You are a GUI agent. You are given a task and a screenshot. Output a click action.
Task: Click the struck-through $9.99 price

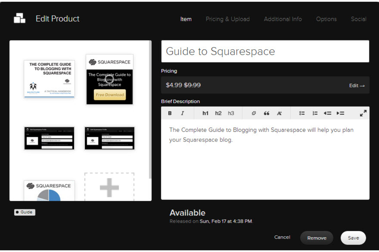tap(192, 85)
